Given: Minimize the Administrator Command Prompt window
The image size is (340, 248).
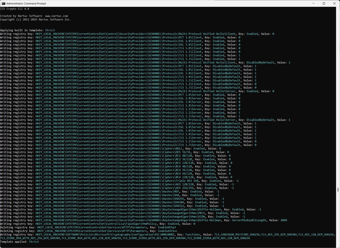Looking at the screenshot, I should click(x=313, y=3).
